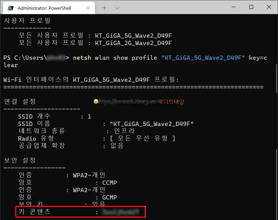The image size is (278, 220).
Task: Click the terminal vertical scrollbar
Action: [276, 78]
